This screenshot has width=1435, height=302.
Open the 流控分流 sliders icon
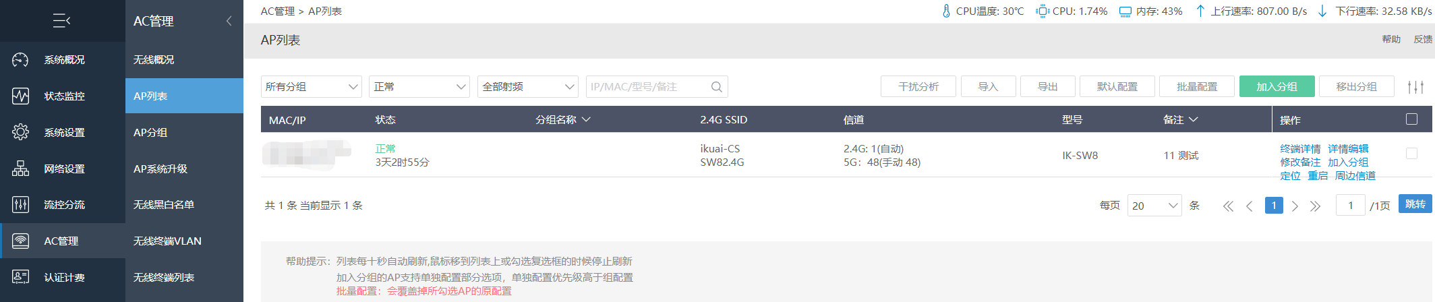[20, 204]
